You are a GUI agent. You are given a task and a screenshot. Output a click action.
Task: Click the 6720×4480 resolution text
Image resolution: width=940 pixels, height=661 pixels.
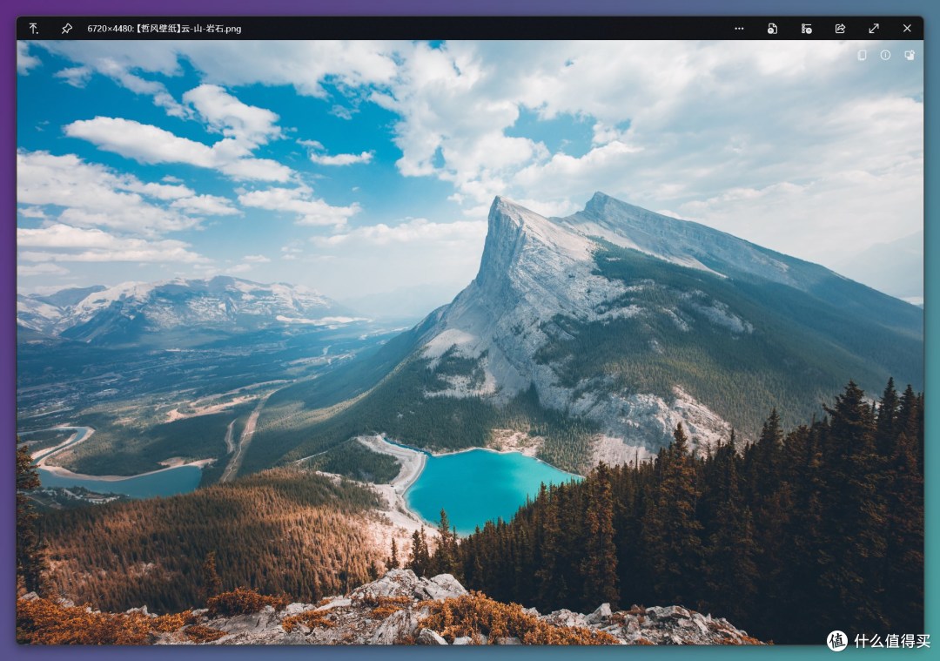coord(109,28)
